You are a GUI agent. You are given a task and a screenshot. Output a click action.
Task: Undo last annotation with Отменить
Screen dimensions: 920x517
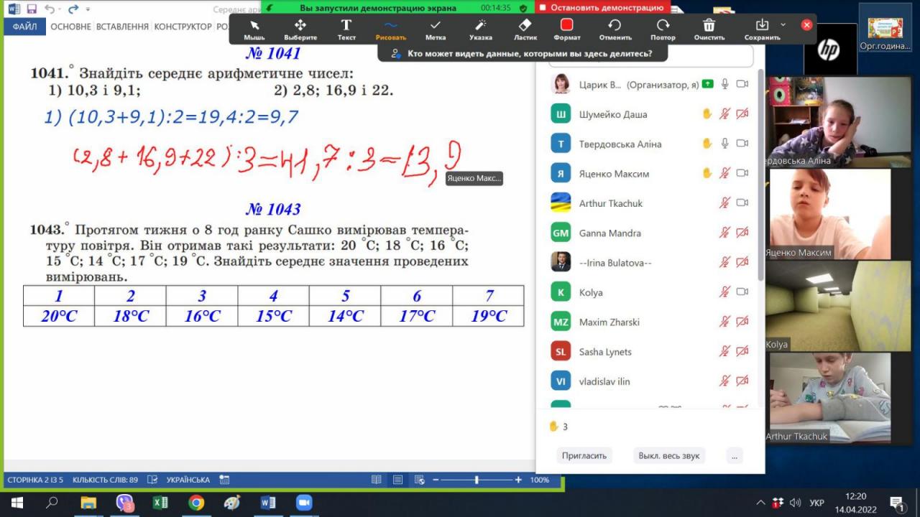tap(615, 29)
